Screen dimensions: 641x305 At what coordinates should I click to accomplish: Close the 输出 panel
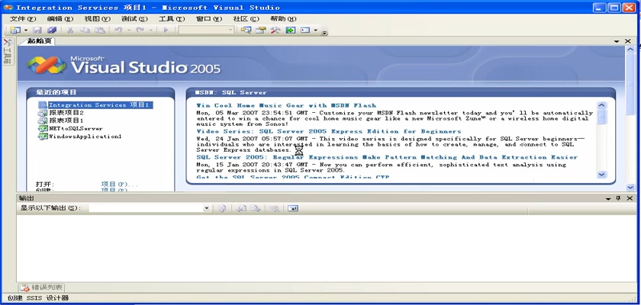click(x=630, y=198)
